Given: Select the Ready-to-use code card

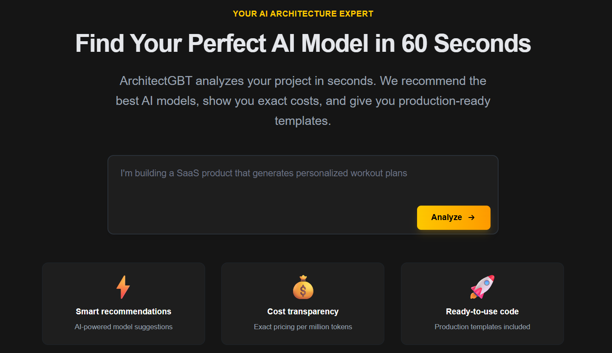Looking at the screenshot, I should pyautogui.click(x=482, y=303).
